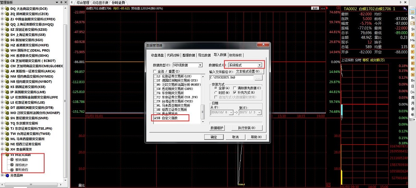Select the 周 weekly period button
Screen dimensions: 416x188
[x=412, y=98]
